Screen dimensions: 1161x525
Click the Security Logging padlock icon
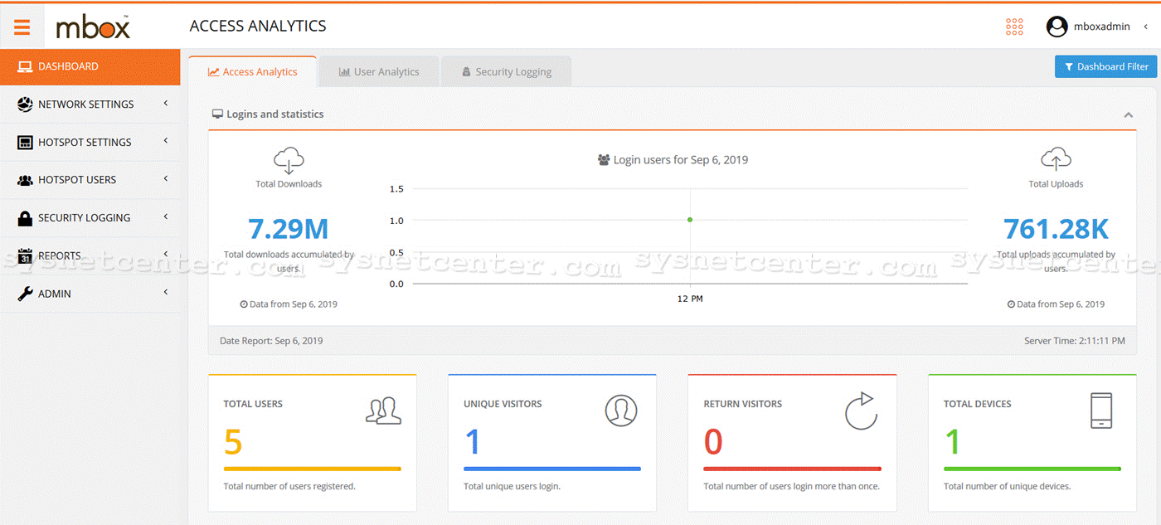pos(25,217)
